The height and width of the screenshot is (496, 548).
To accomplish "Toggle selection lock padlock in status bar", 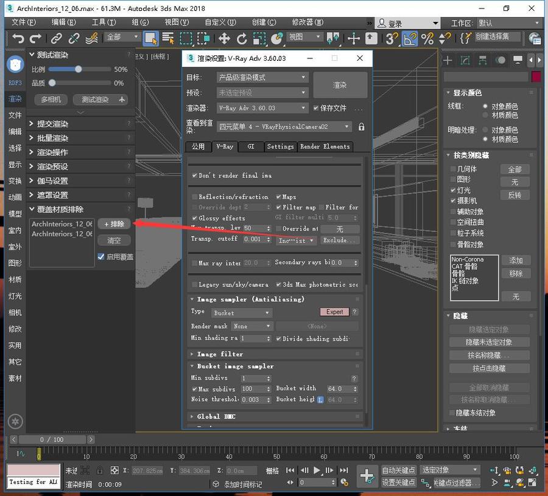I will (100, 470).
